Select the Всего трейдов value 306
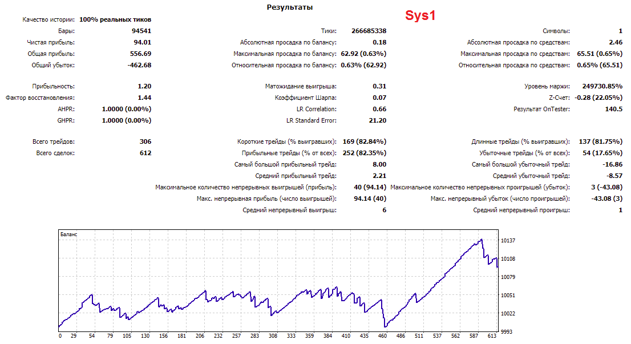The height and width of the screenshot is (344, 631). pos(145,141)
